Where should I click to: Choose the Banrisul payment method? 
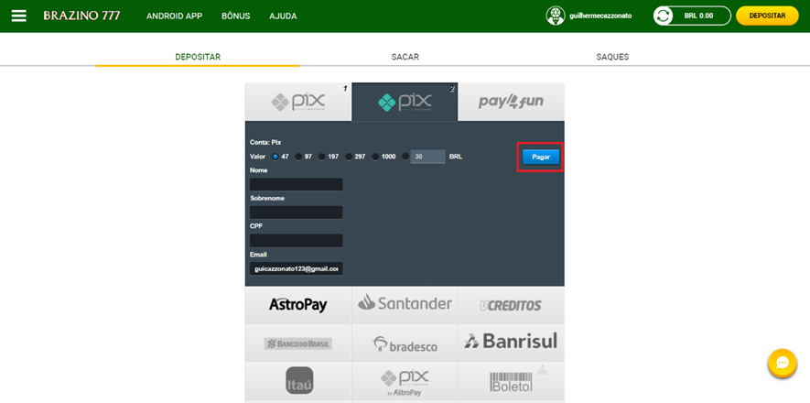(x=511, y=343)
